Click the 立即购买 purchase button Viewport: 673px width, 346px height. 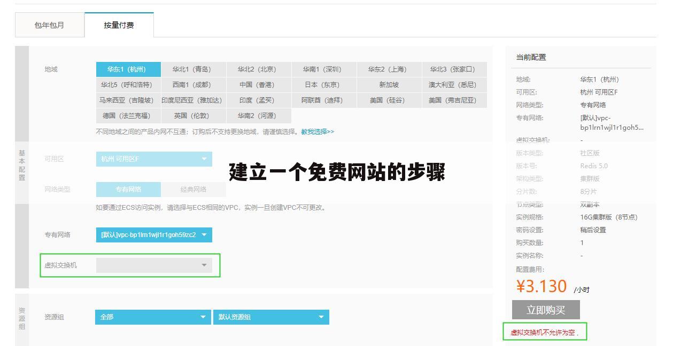coord(546,309)
